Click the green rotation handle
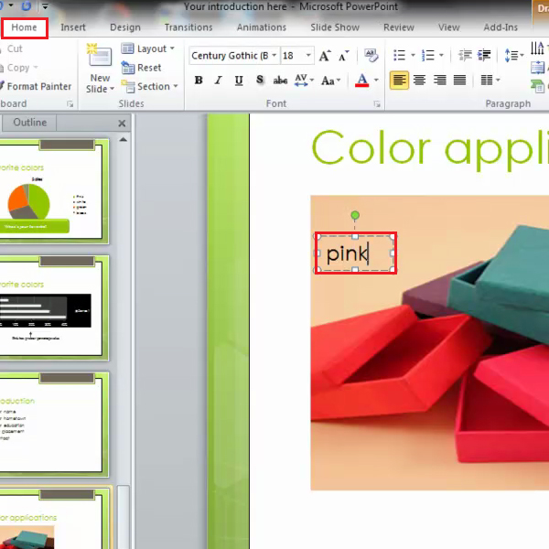The width and height of the screenshot is (549, 549). pyautogui.click(x=355, y=215)
